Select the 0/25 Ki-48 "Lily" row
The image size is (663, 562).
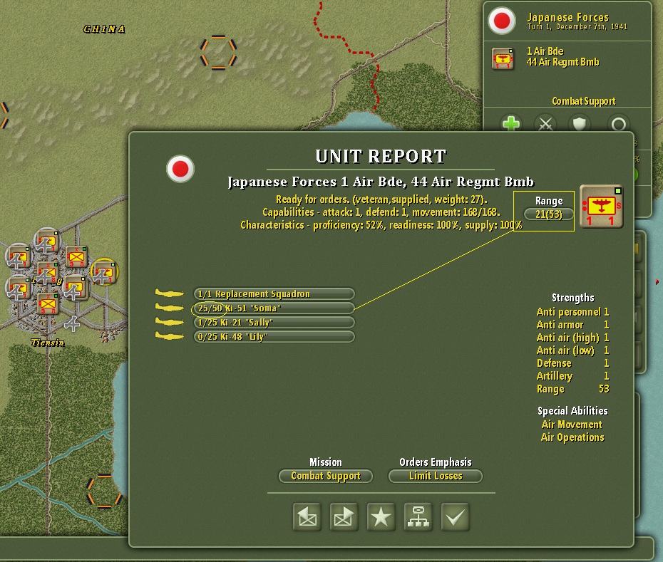click(x=274, y=337)
